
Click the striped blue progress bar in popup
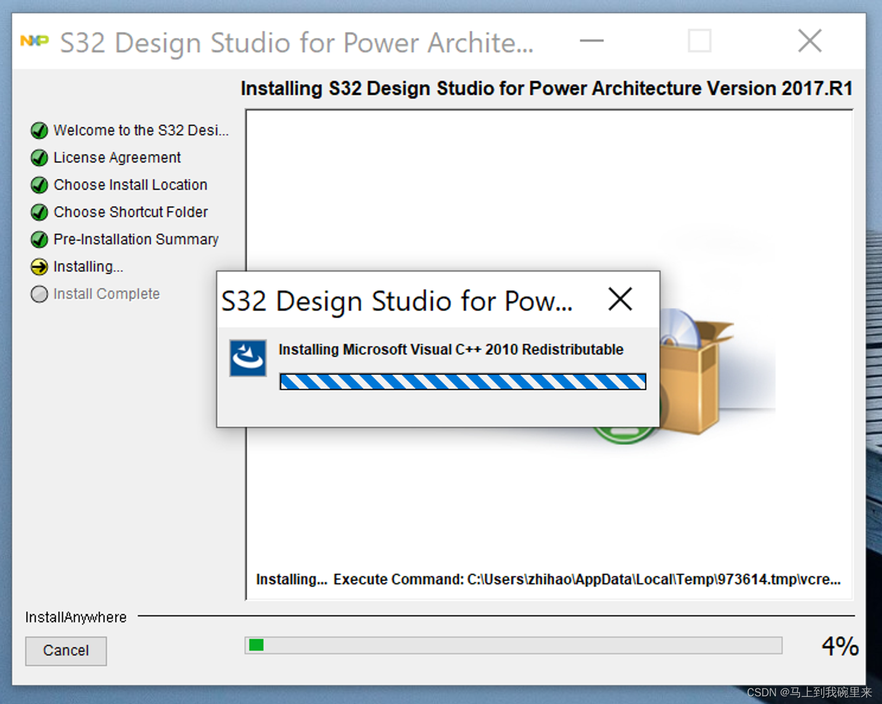462,382
